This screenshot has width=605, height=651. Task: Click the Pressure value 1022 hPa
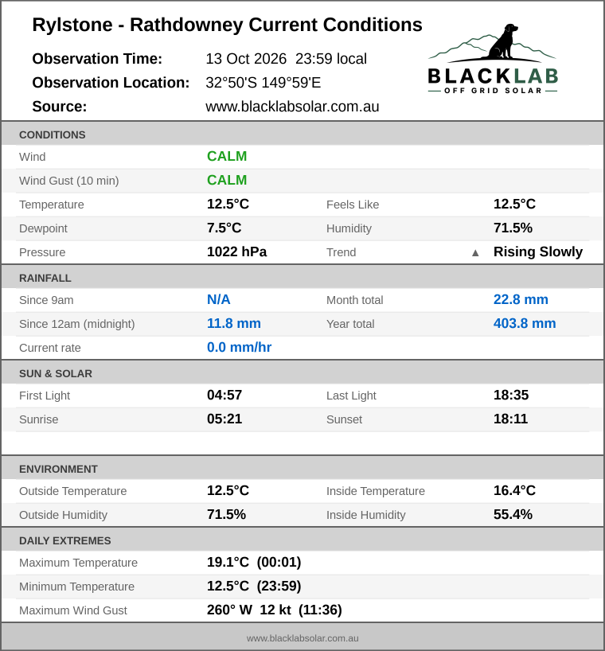[x=237, y=251]
